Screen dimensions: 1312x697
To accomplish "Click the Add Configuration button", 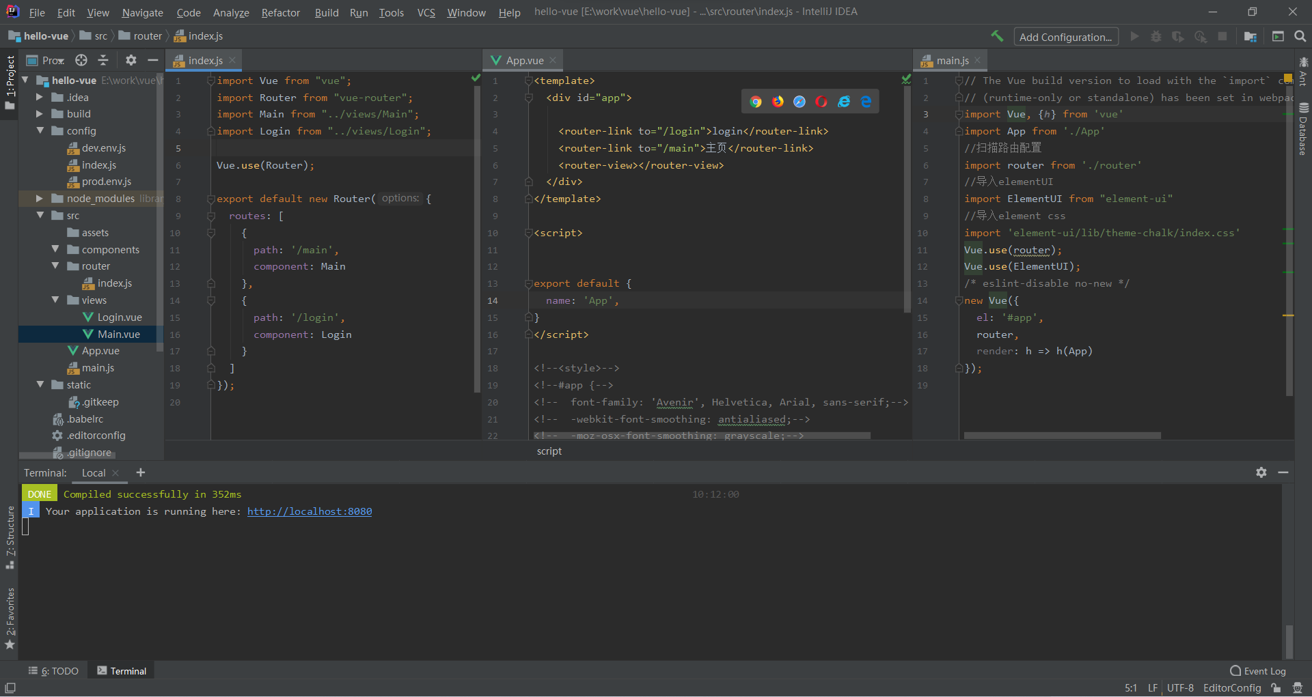I will point(1065,37).
